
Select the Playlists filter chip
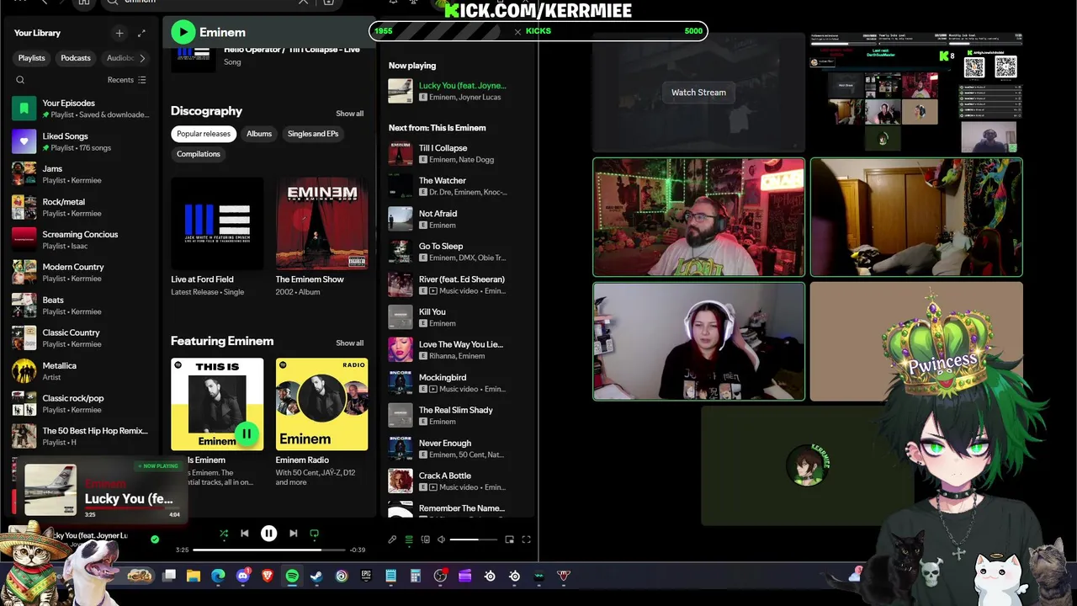point(32,58)
